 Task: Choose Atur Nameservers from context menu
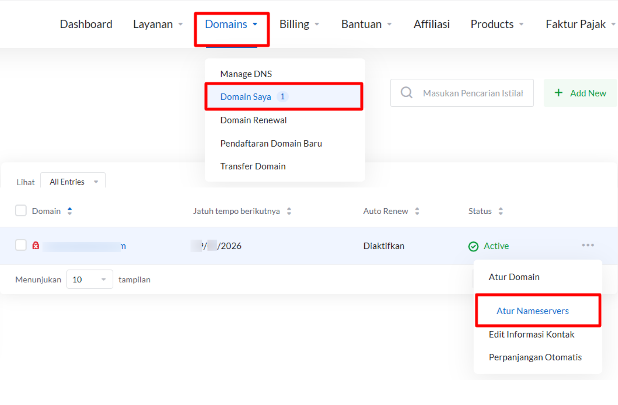tap(532, 311)
